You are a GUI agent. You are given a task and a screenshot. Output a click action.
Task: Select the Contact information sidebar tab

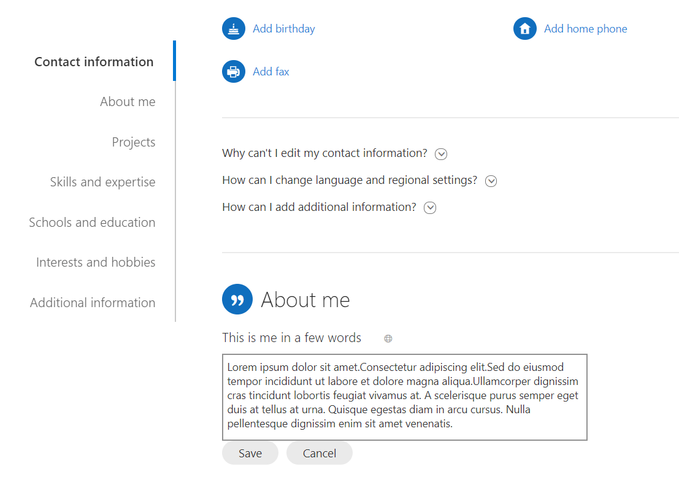click(x=94, y=61)
